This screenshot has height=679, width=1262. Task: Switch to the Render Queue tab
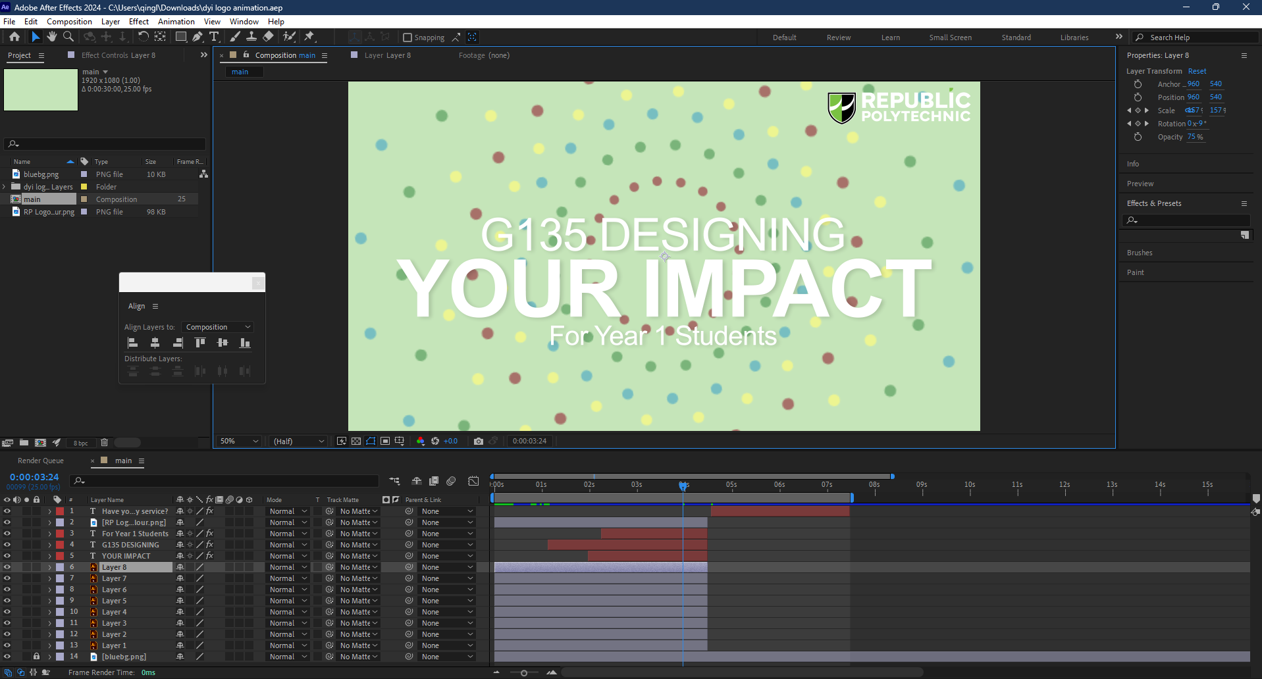coord(41,461)
